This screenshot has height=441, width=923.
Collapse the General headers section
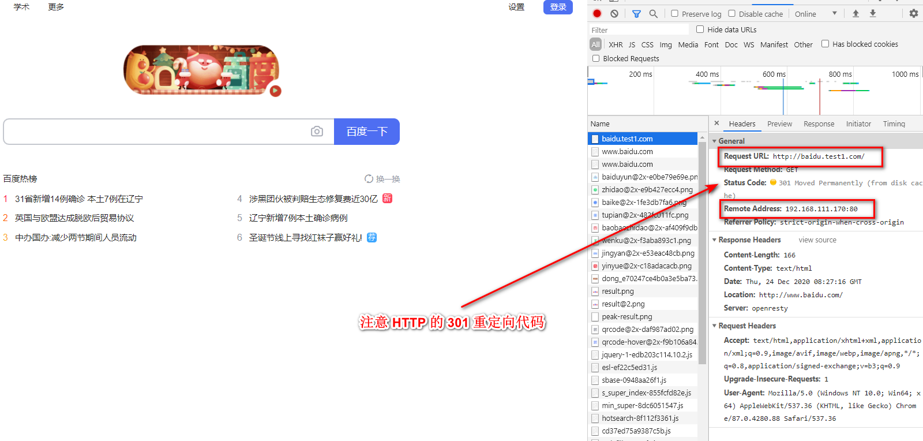(715, 141)
